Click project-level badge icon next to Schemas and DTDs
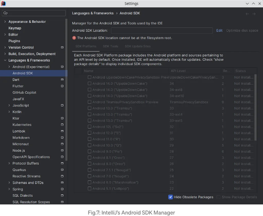This screenshot has width=263, height=216. 62,183
